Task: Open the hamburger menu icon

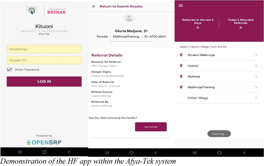Action: click(181, 5)
